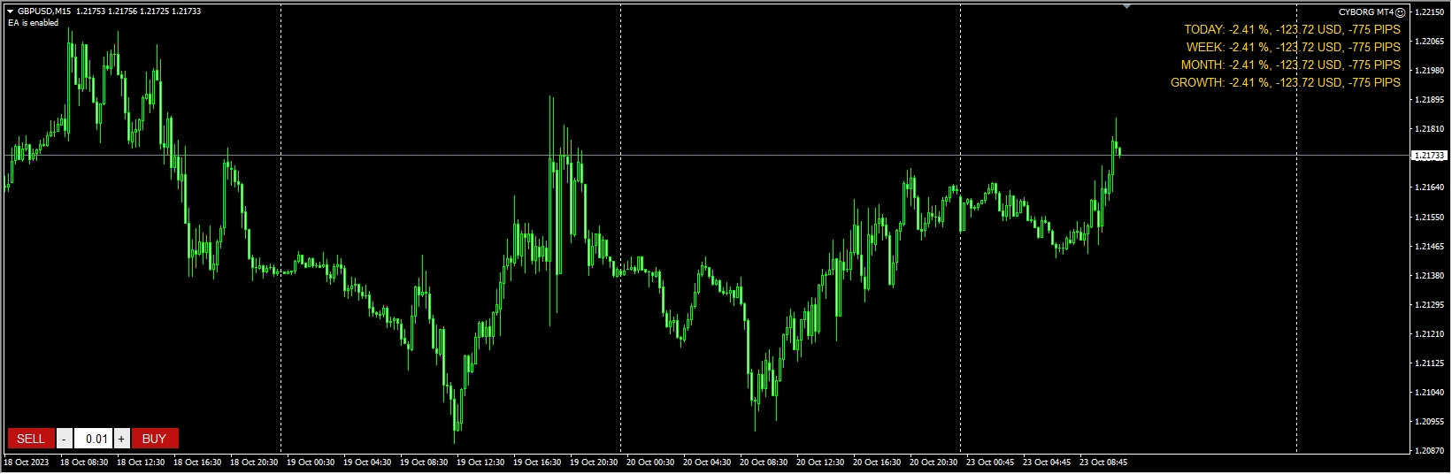Click the "19 Oct 20:30" time axis label

pyautogui.click(x=594, y=462)
